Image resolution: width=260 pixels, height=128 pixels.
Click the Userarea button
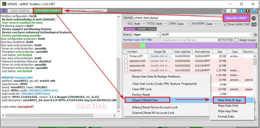click(x=225, y=40)
